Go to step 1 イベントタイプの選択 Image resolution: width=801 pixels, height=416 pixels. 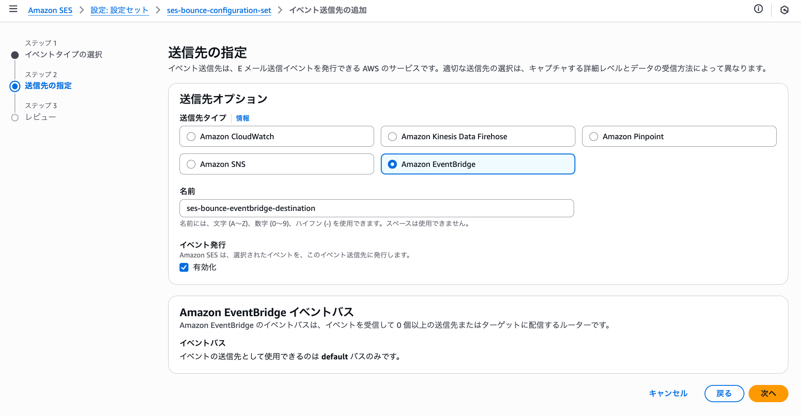[63, 55]
